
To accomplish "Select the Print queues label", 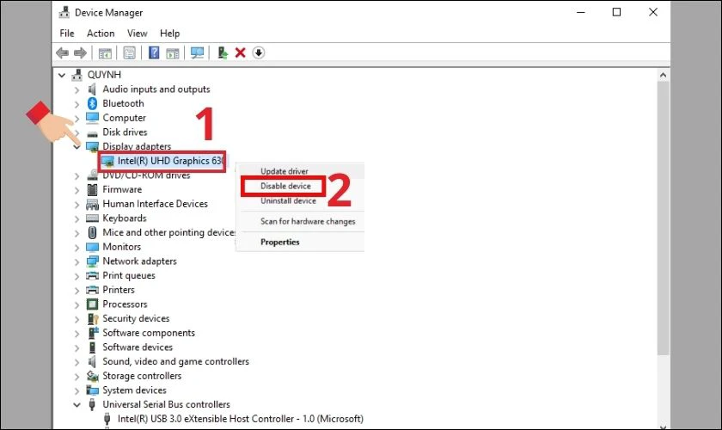I will tap(129, 275).
